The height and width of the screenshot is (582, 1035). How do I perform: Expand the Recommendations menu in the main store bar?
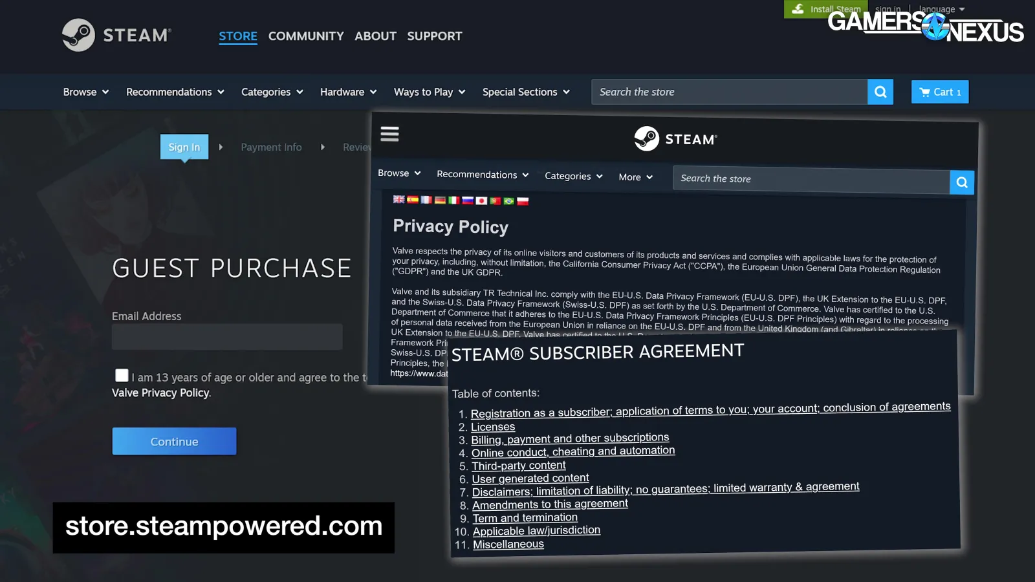tap(175, 92)
